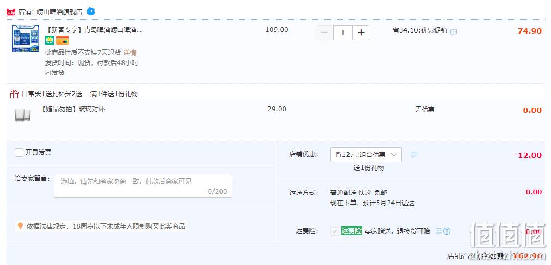551x265 pixels.
Task: Click the green 运费险 badge label
Action: (x=351, y=231)
